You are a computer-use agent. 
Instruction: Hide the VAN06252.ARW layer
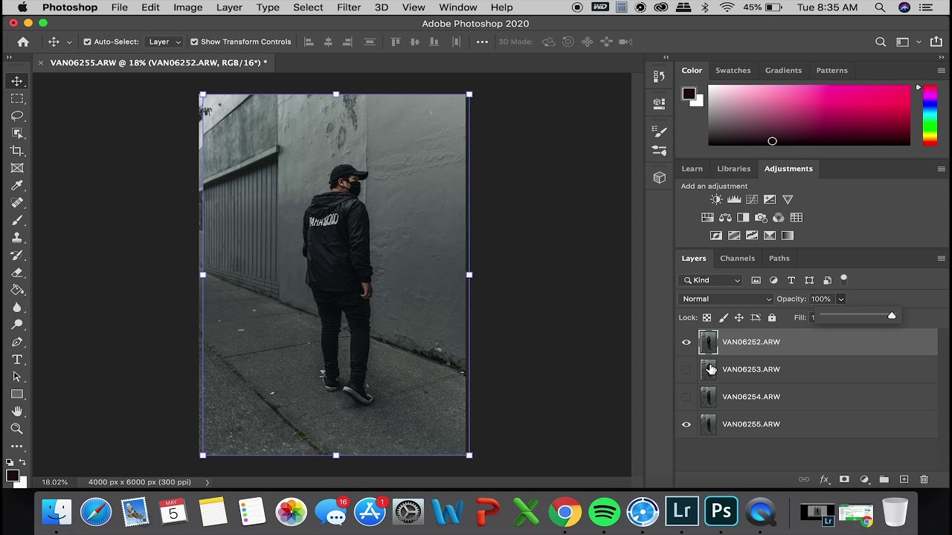(x=686, y=343)
